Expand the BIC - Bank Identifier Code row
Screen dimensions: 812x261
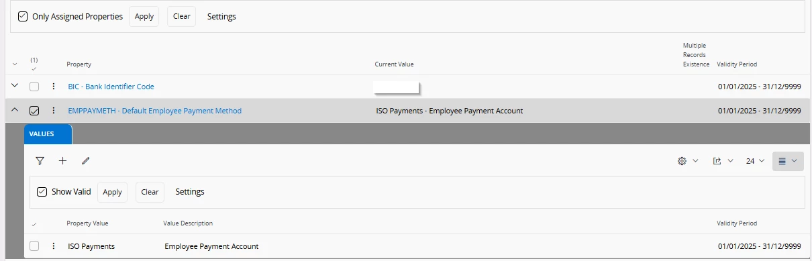pyautogui.click(x=15, y=86)
